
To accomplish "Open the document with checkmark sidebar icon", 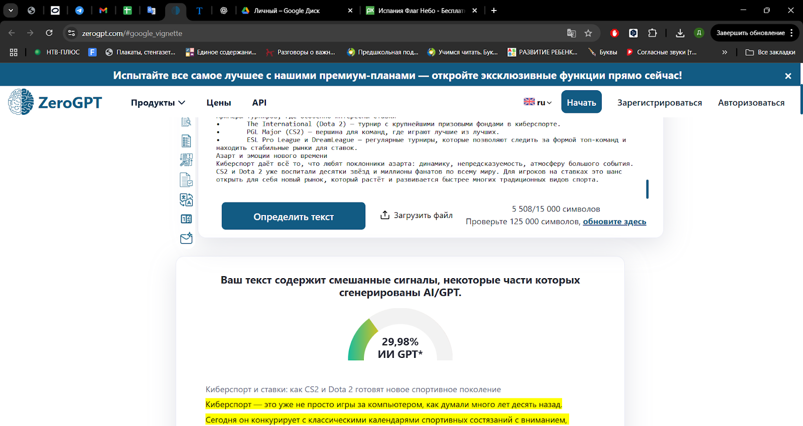I will coord(186,179).
